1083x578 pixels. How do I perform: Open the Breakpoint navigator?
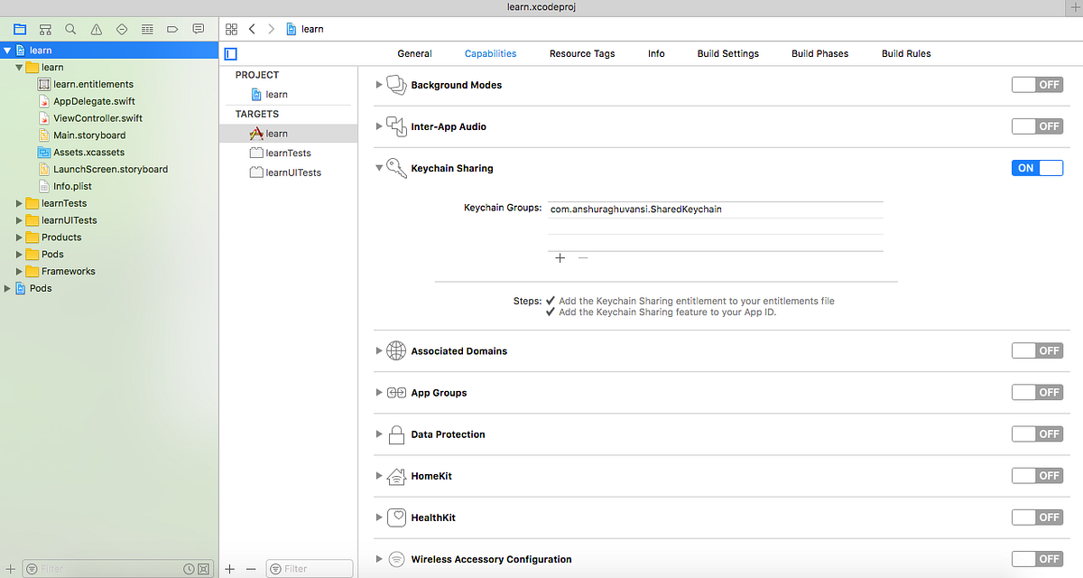coord(172,28)
